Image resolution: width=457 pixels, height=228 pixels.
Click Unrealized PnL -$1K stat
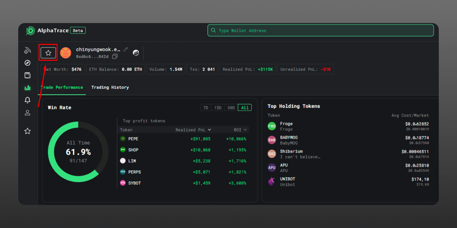tap(305, 69)
